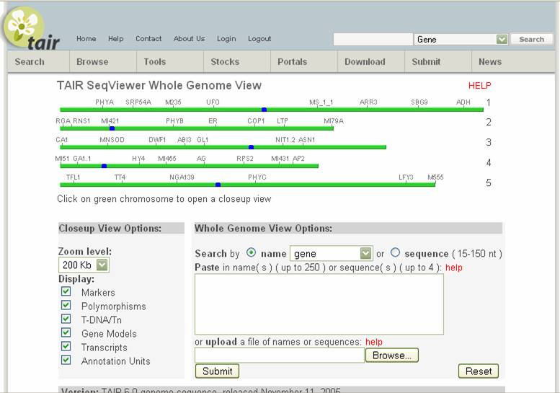Click the Submit button below upload field
Viewport: 560px width, 393px height.
click(217, 371)
